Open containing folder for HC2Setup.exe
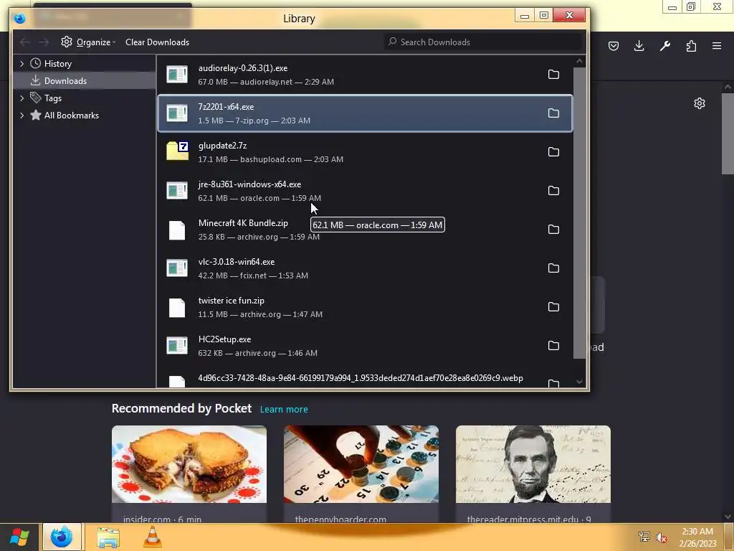734x551 pixels. pyautogui.click(x=553, y=346)
